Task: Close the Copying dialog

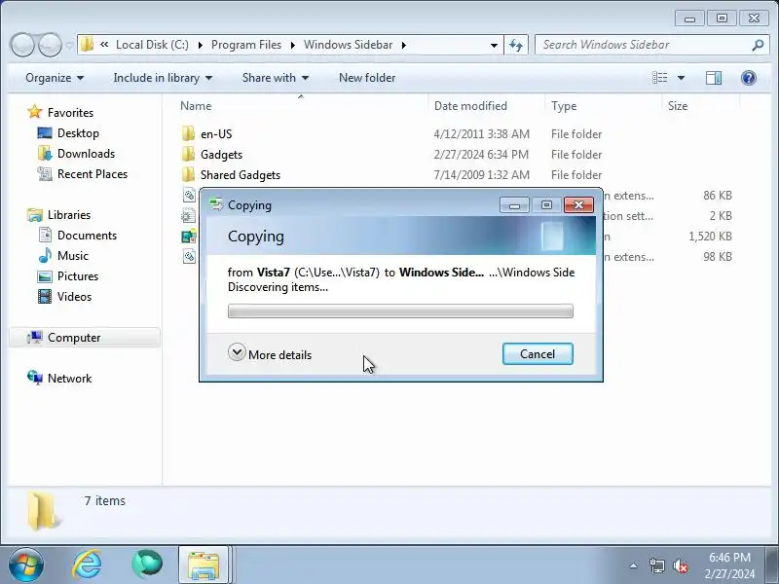Action: [578, 205]
